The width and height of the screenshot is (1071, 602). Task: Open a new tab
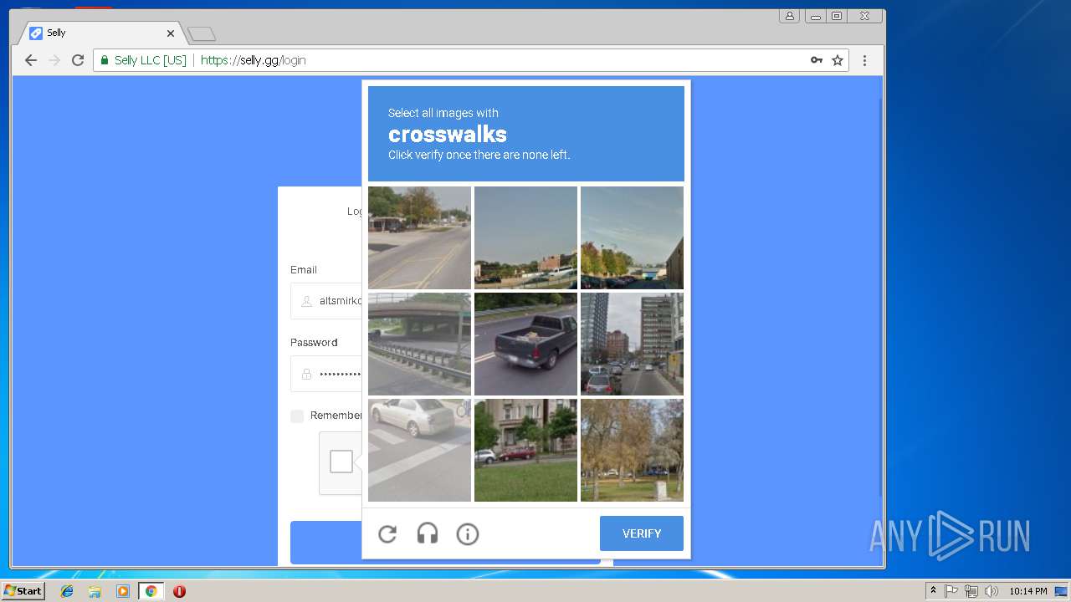pyautogui.click(x=202, y=34)
